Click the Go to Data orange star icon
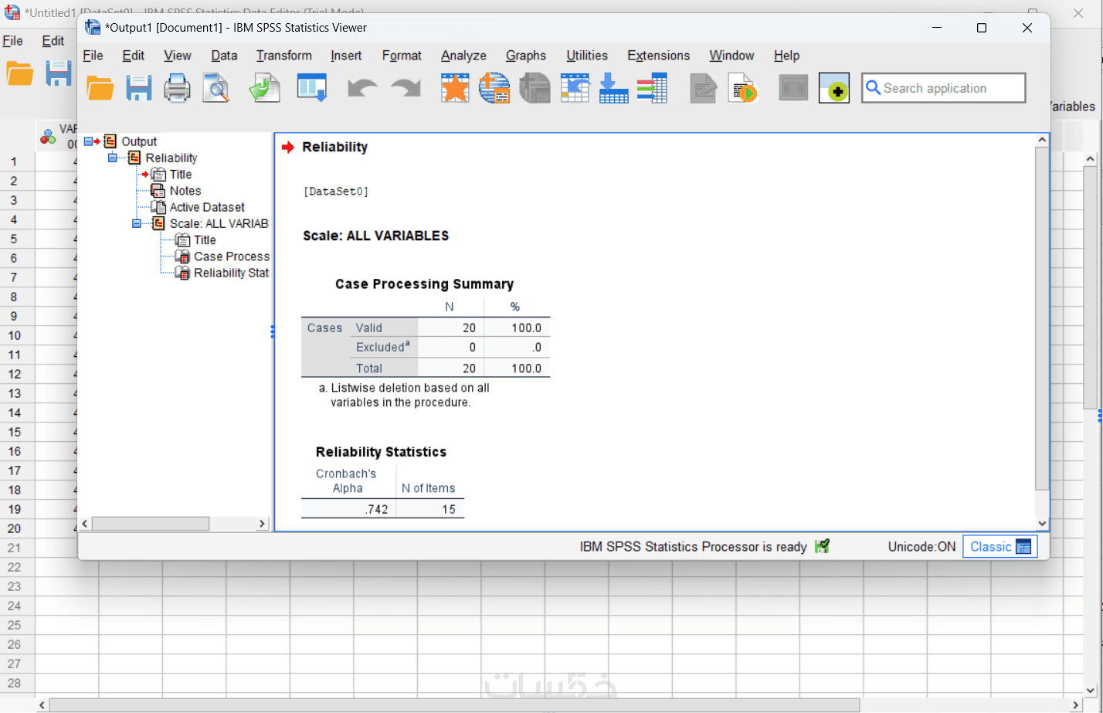Image resolution: width=1103 pixels, height=713 pixels. 455,88
